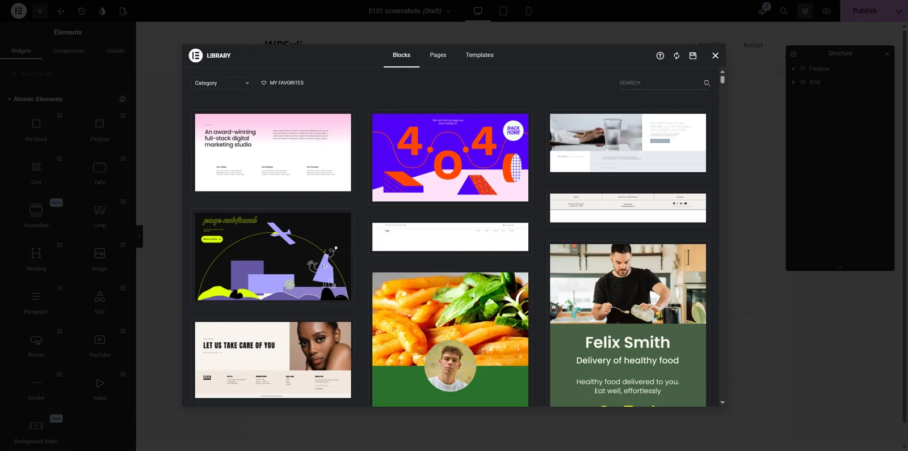
Task: Click the library scroll down arrow
Action: click(722, 402)
